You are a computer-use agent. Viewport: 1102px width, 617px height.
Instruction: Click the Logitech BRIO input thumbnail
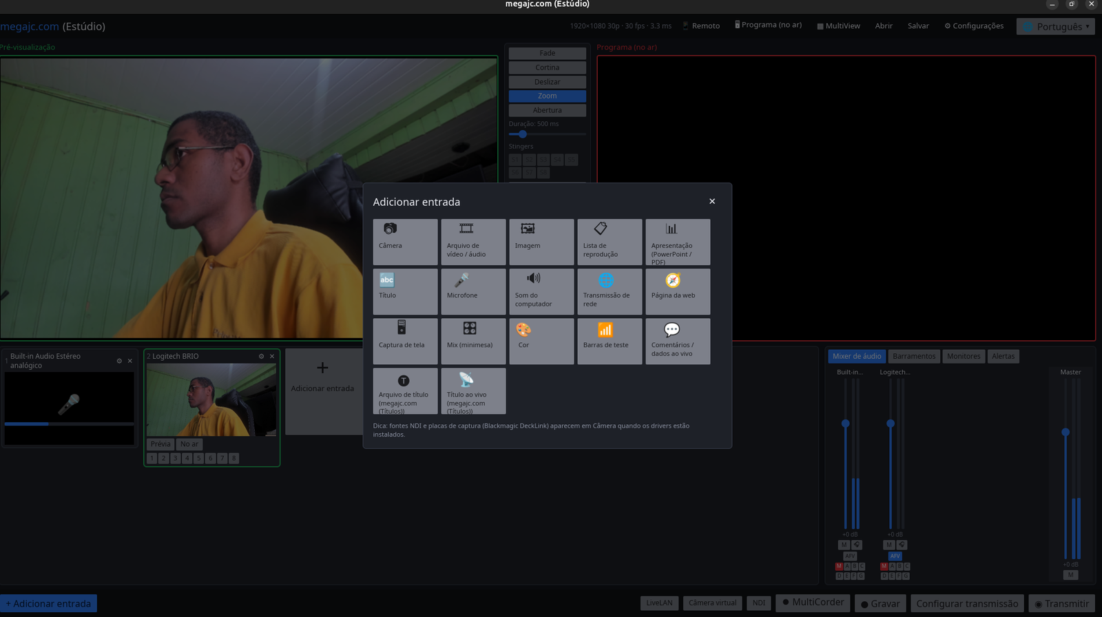point(211,399)
